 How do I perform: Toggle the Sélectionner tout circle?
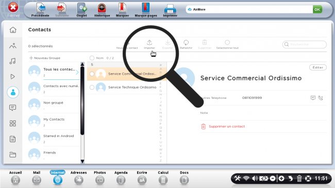click(227, 42)
